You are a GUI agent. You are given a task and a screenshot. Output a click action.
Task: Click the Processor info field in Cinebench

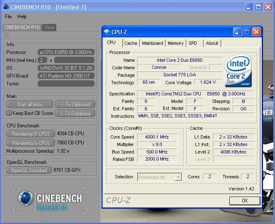tap(66, 52)
